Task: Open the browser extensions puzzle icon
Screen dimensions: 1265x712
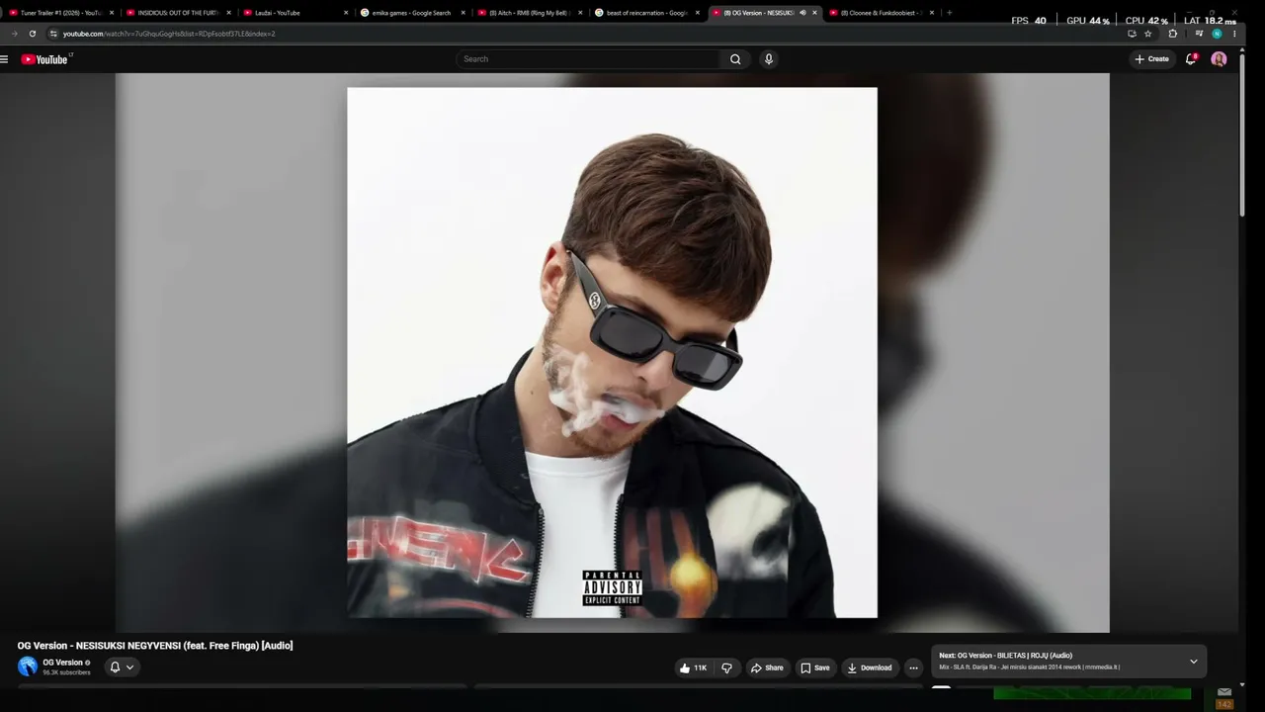Action: 1173,34
